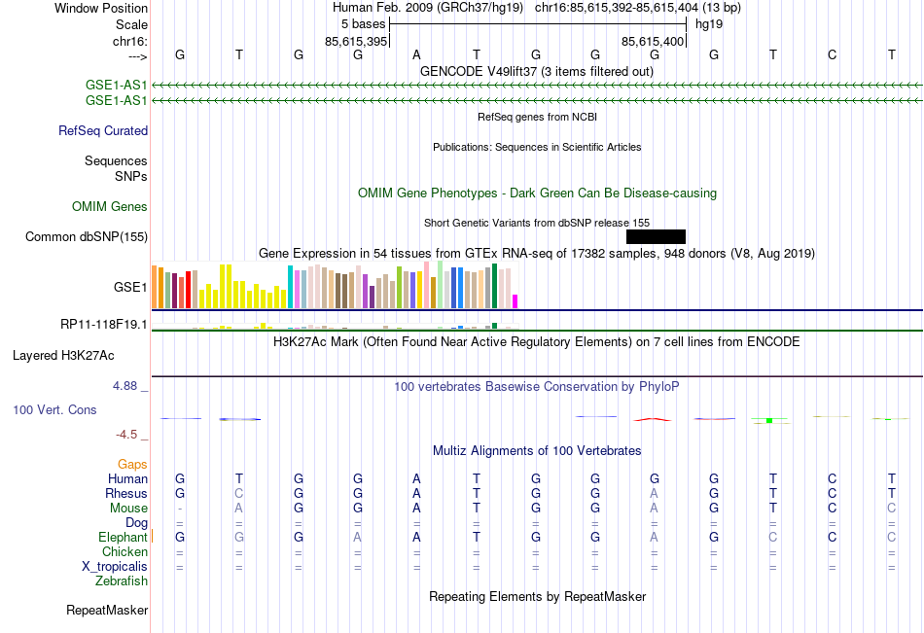
Task: Click '100 vertebrates Basewise Conservation by PhyloP' title
Action: click(x=537, y=387)
